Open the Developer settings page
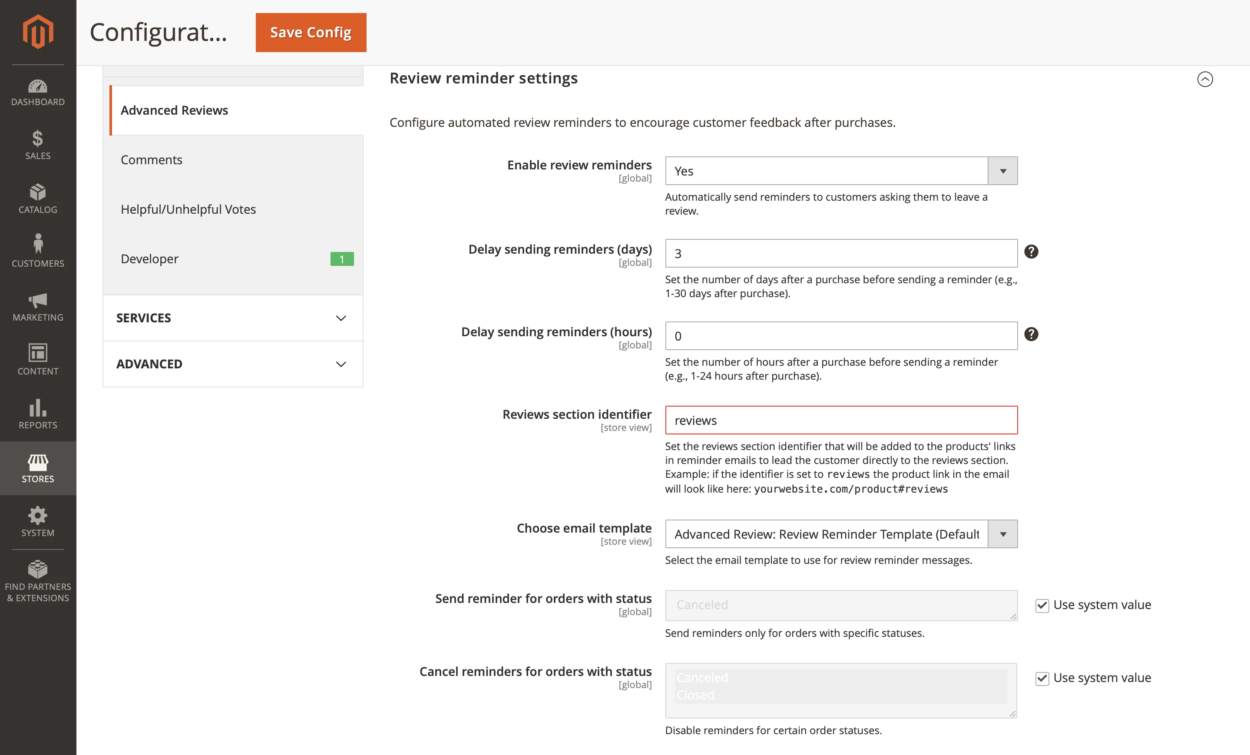The image size is (1250, 755). coord(149,258)
